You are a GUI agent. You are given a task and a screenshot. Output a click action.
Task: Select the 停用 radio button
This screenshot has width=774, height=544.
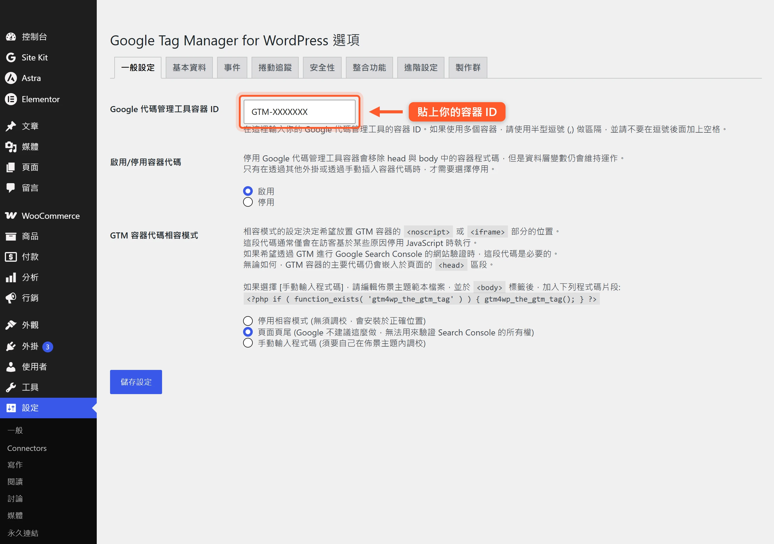coord(248,202)
